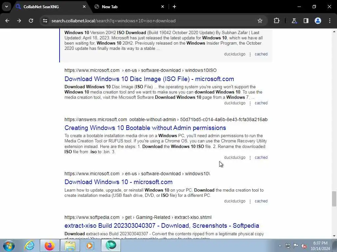337x252 pixels.
Task: Click the address bar URL field
Action: 150,21
